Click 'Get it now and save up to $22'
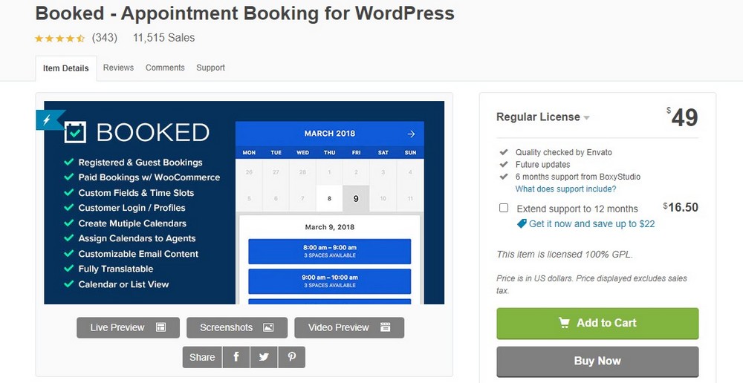 pos(592,223)
